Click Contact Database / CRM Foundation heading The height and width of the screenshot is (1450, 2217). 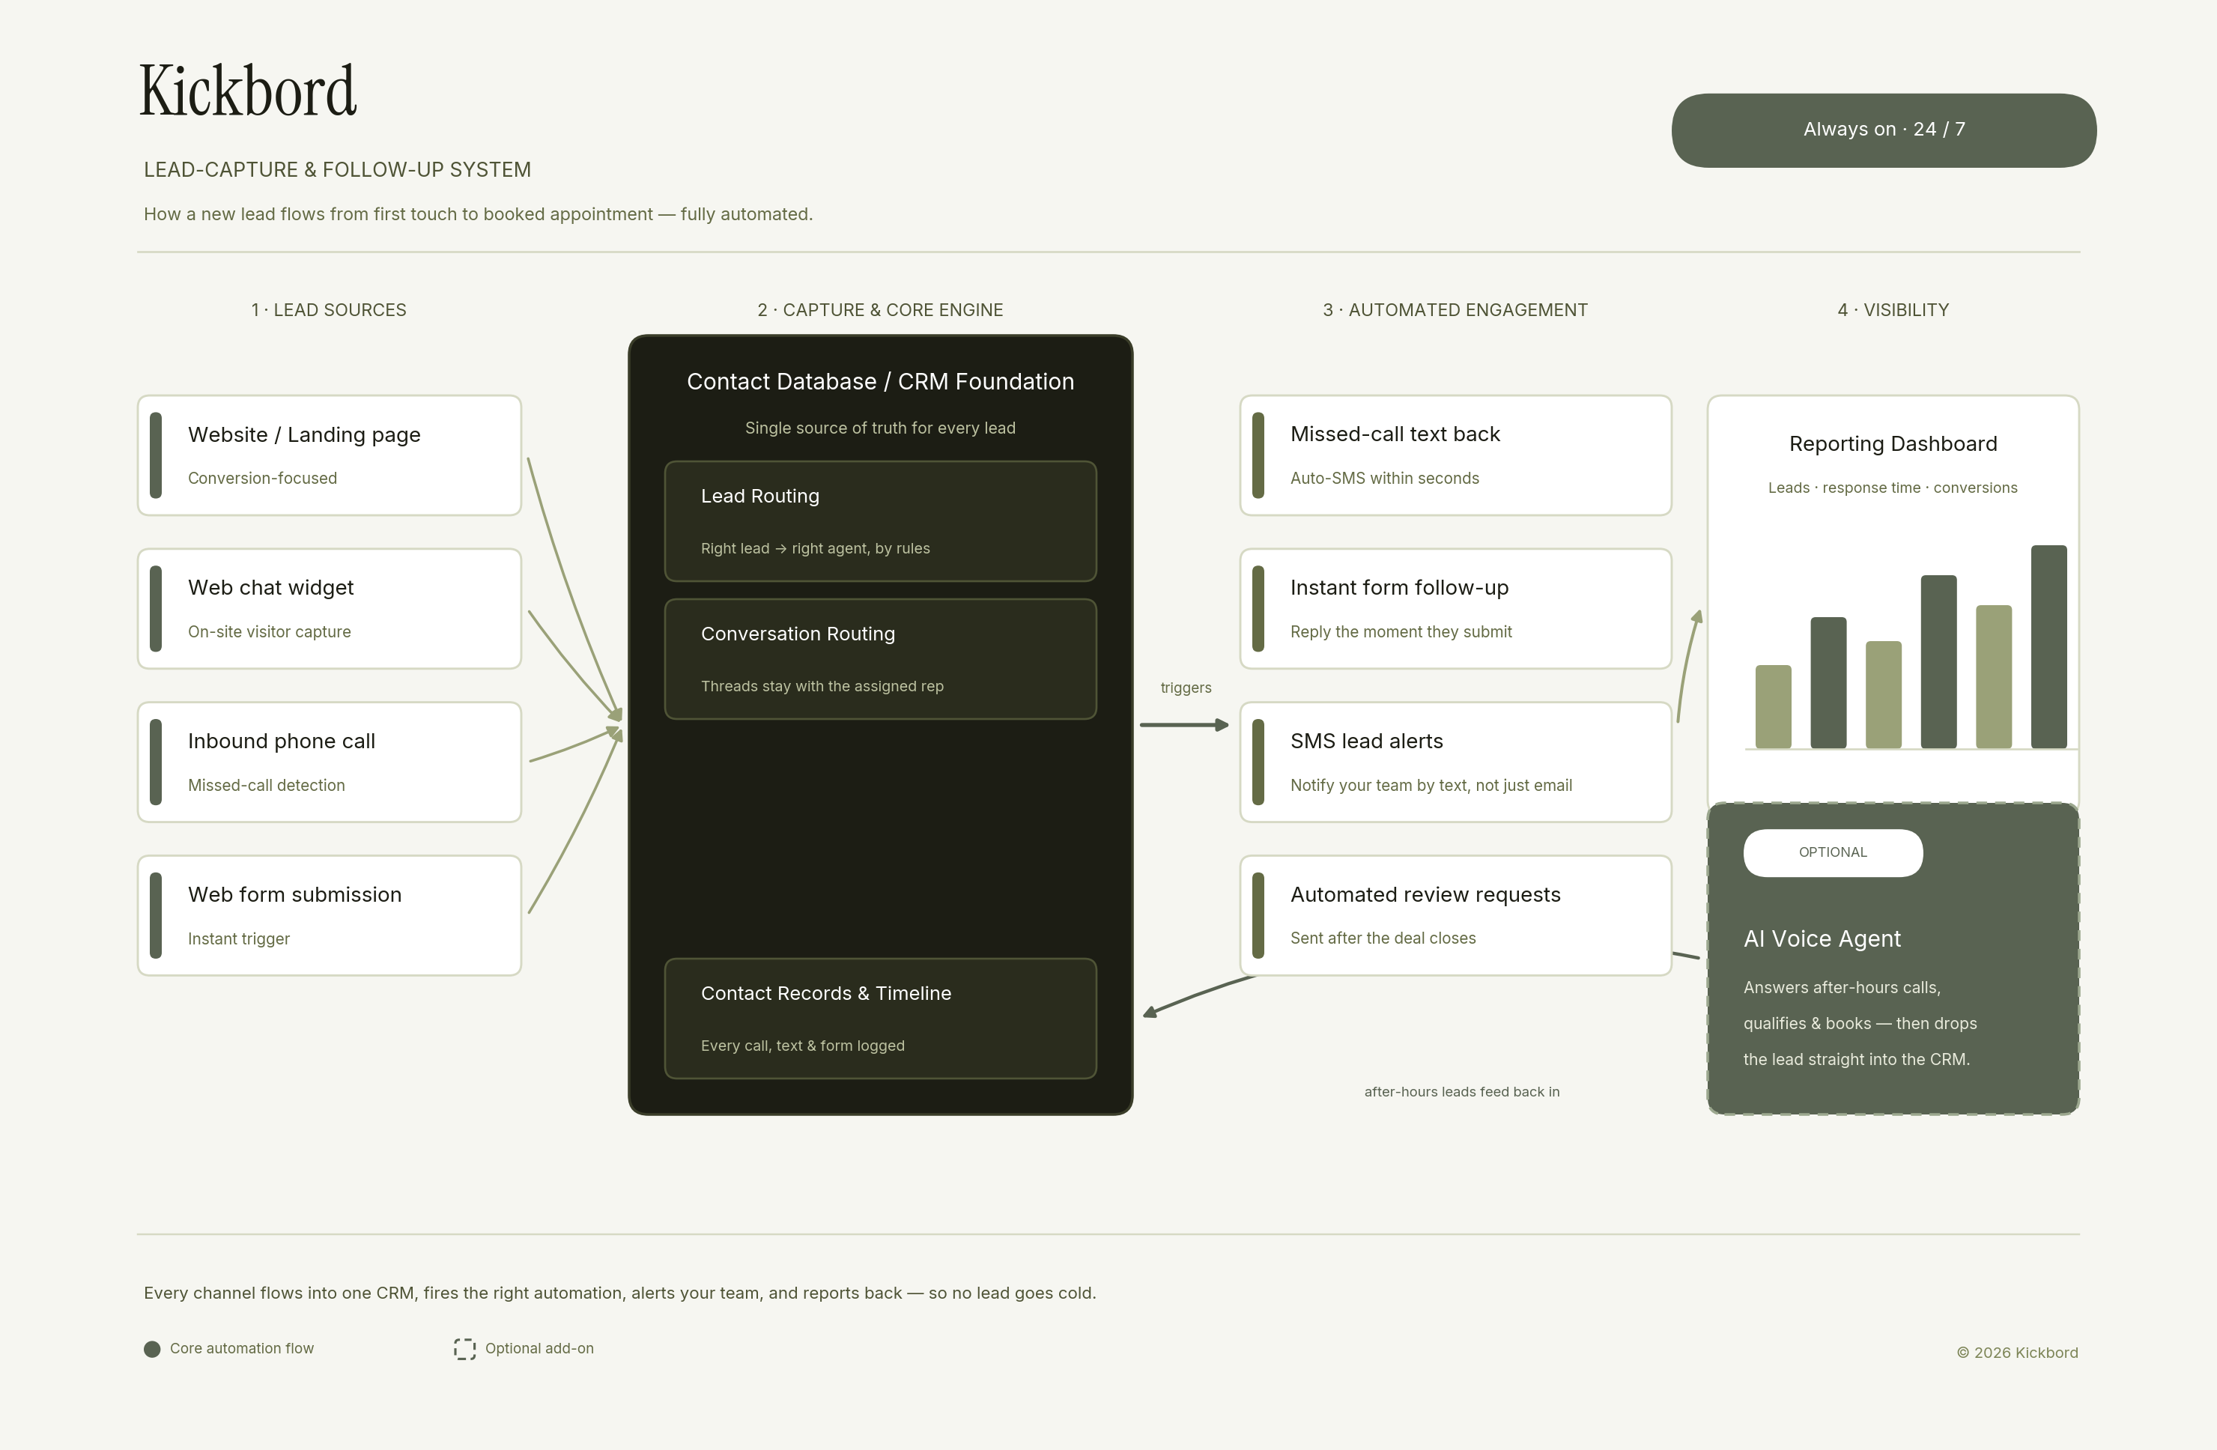point(880,382)
